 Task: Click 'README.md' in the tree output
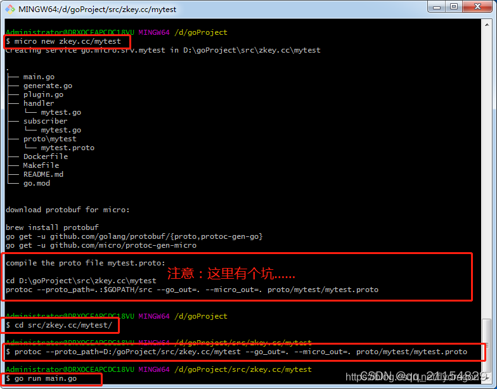(x=43, y=174)
